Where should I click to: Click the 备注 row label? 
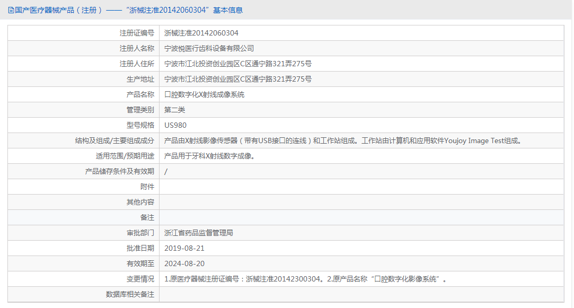pos(147,217)
